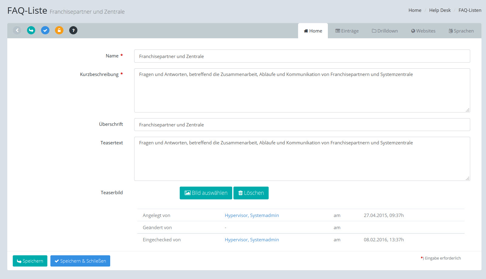Viewport: 486px width, 279px height.
Task: Go to the Websites tab
Action: (423, 31)
